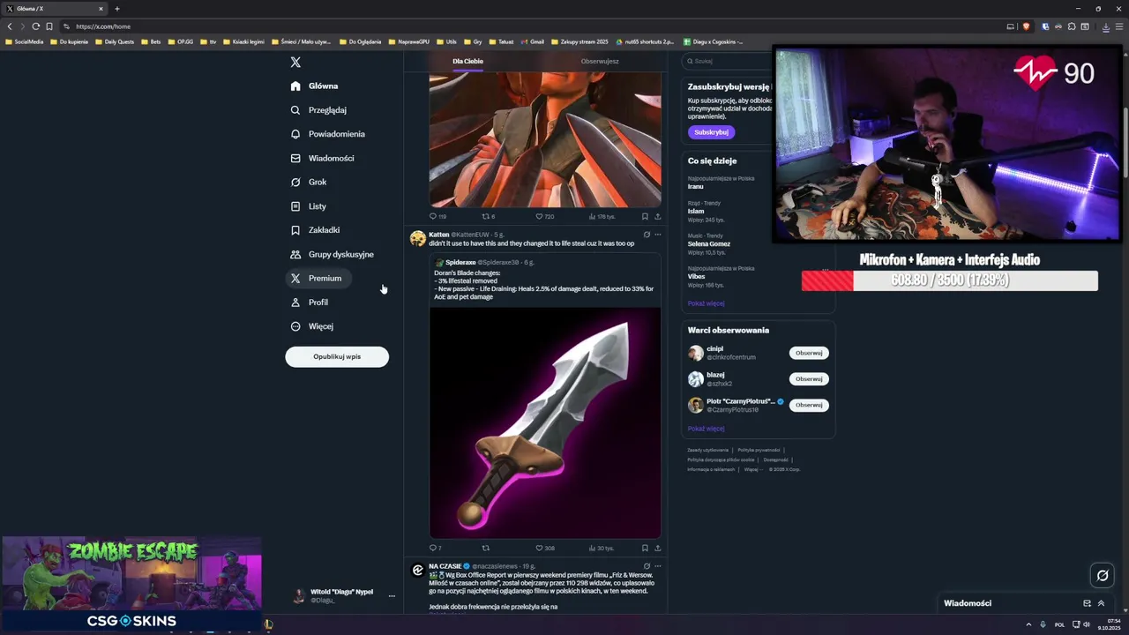Click Polityka prywatności footer link
This screenshot has width=1129, height=635.
click(x=759, y=450)
